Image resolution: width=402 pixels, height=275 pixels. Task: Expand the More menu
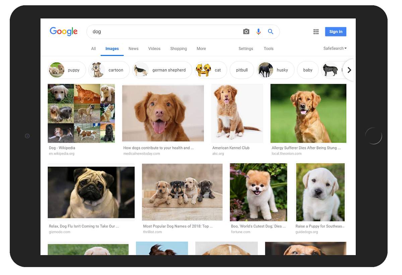click(x=201, y=49)
